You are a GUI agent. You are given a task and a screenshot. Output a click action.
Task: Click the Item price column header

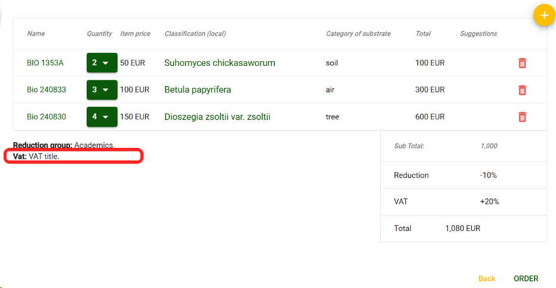coord(135,34)
